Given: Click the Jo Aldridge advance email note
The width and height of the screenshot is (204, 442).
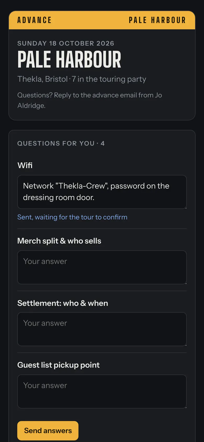Looking at the screenshot, I should click(x=90, y=100).
